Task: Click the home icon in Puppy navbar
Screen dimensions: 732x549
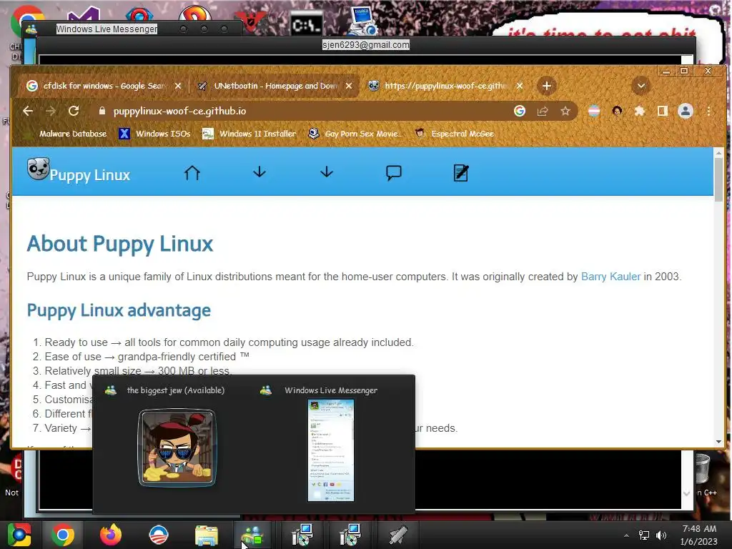Action: 192,172
